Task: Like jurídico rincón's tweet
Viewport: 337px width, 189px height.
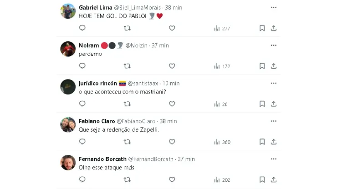Action: 172,104
